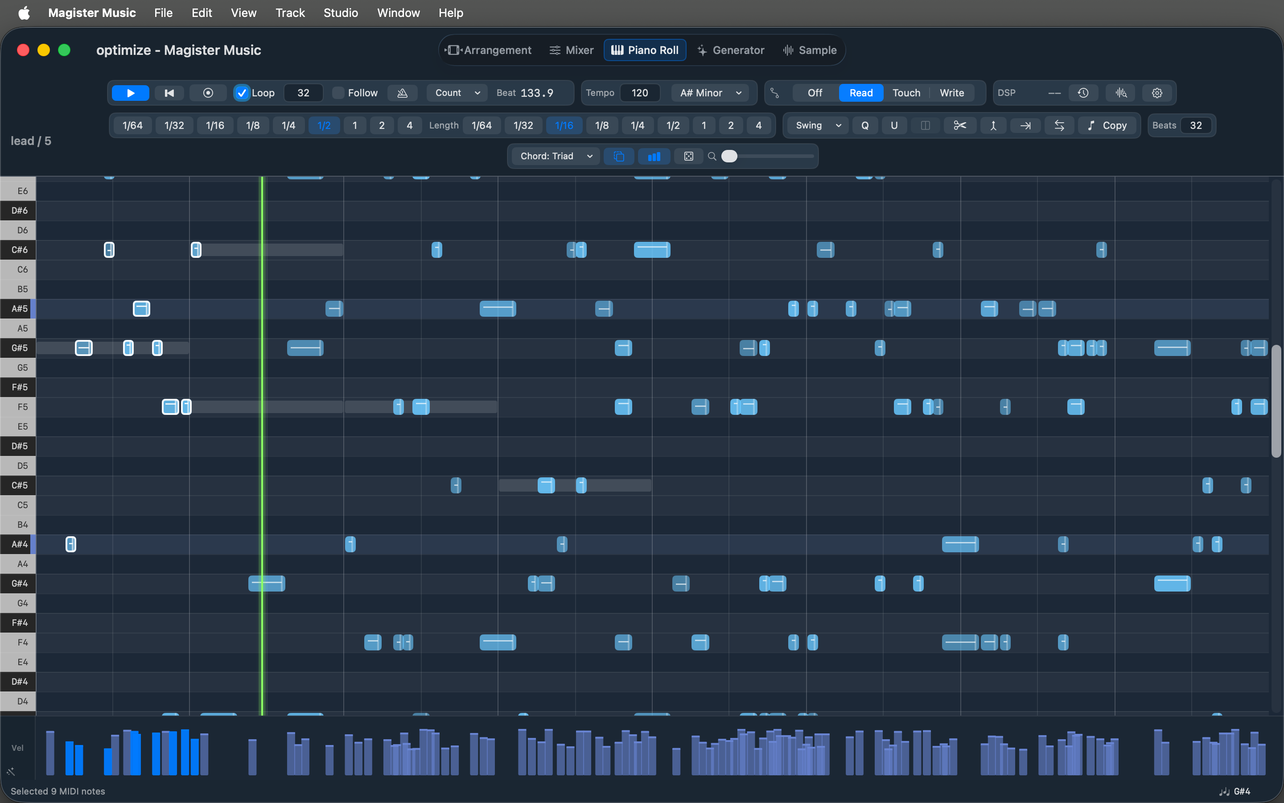The width and height of the screenshot is (1284, 803).
Task: Enable the Follow checkbox
Action: pyautogui.click(x=338, y=93)
